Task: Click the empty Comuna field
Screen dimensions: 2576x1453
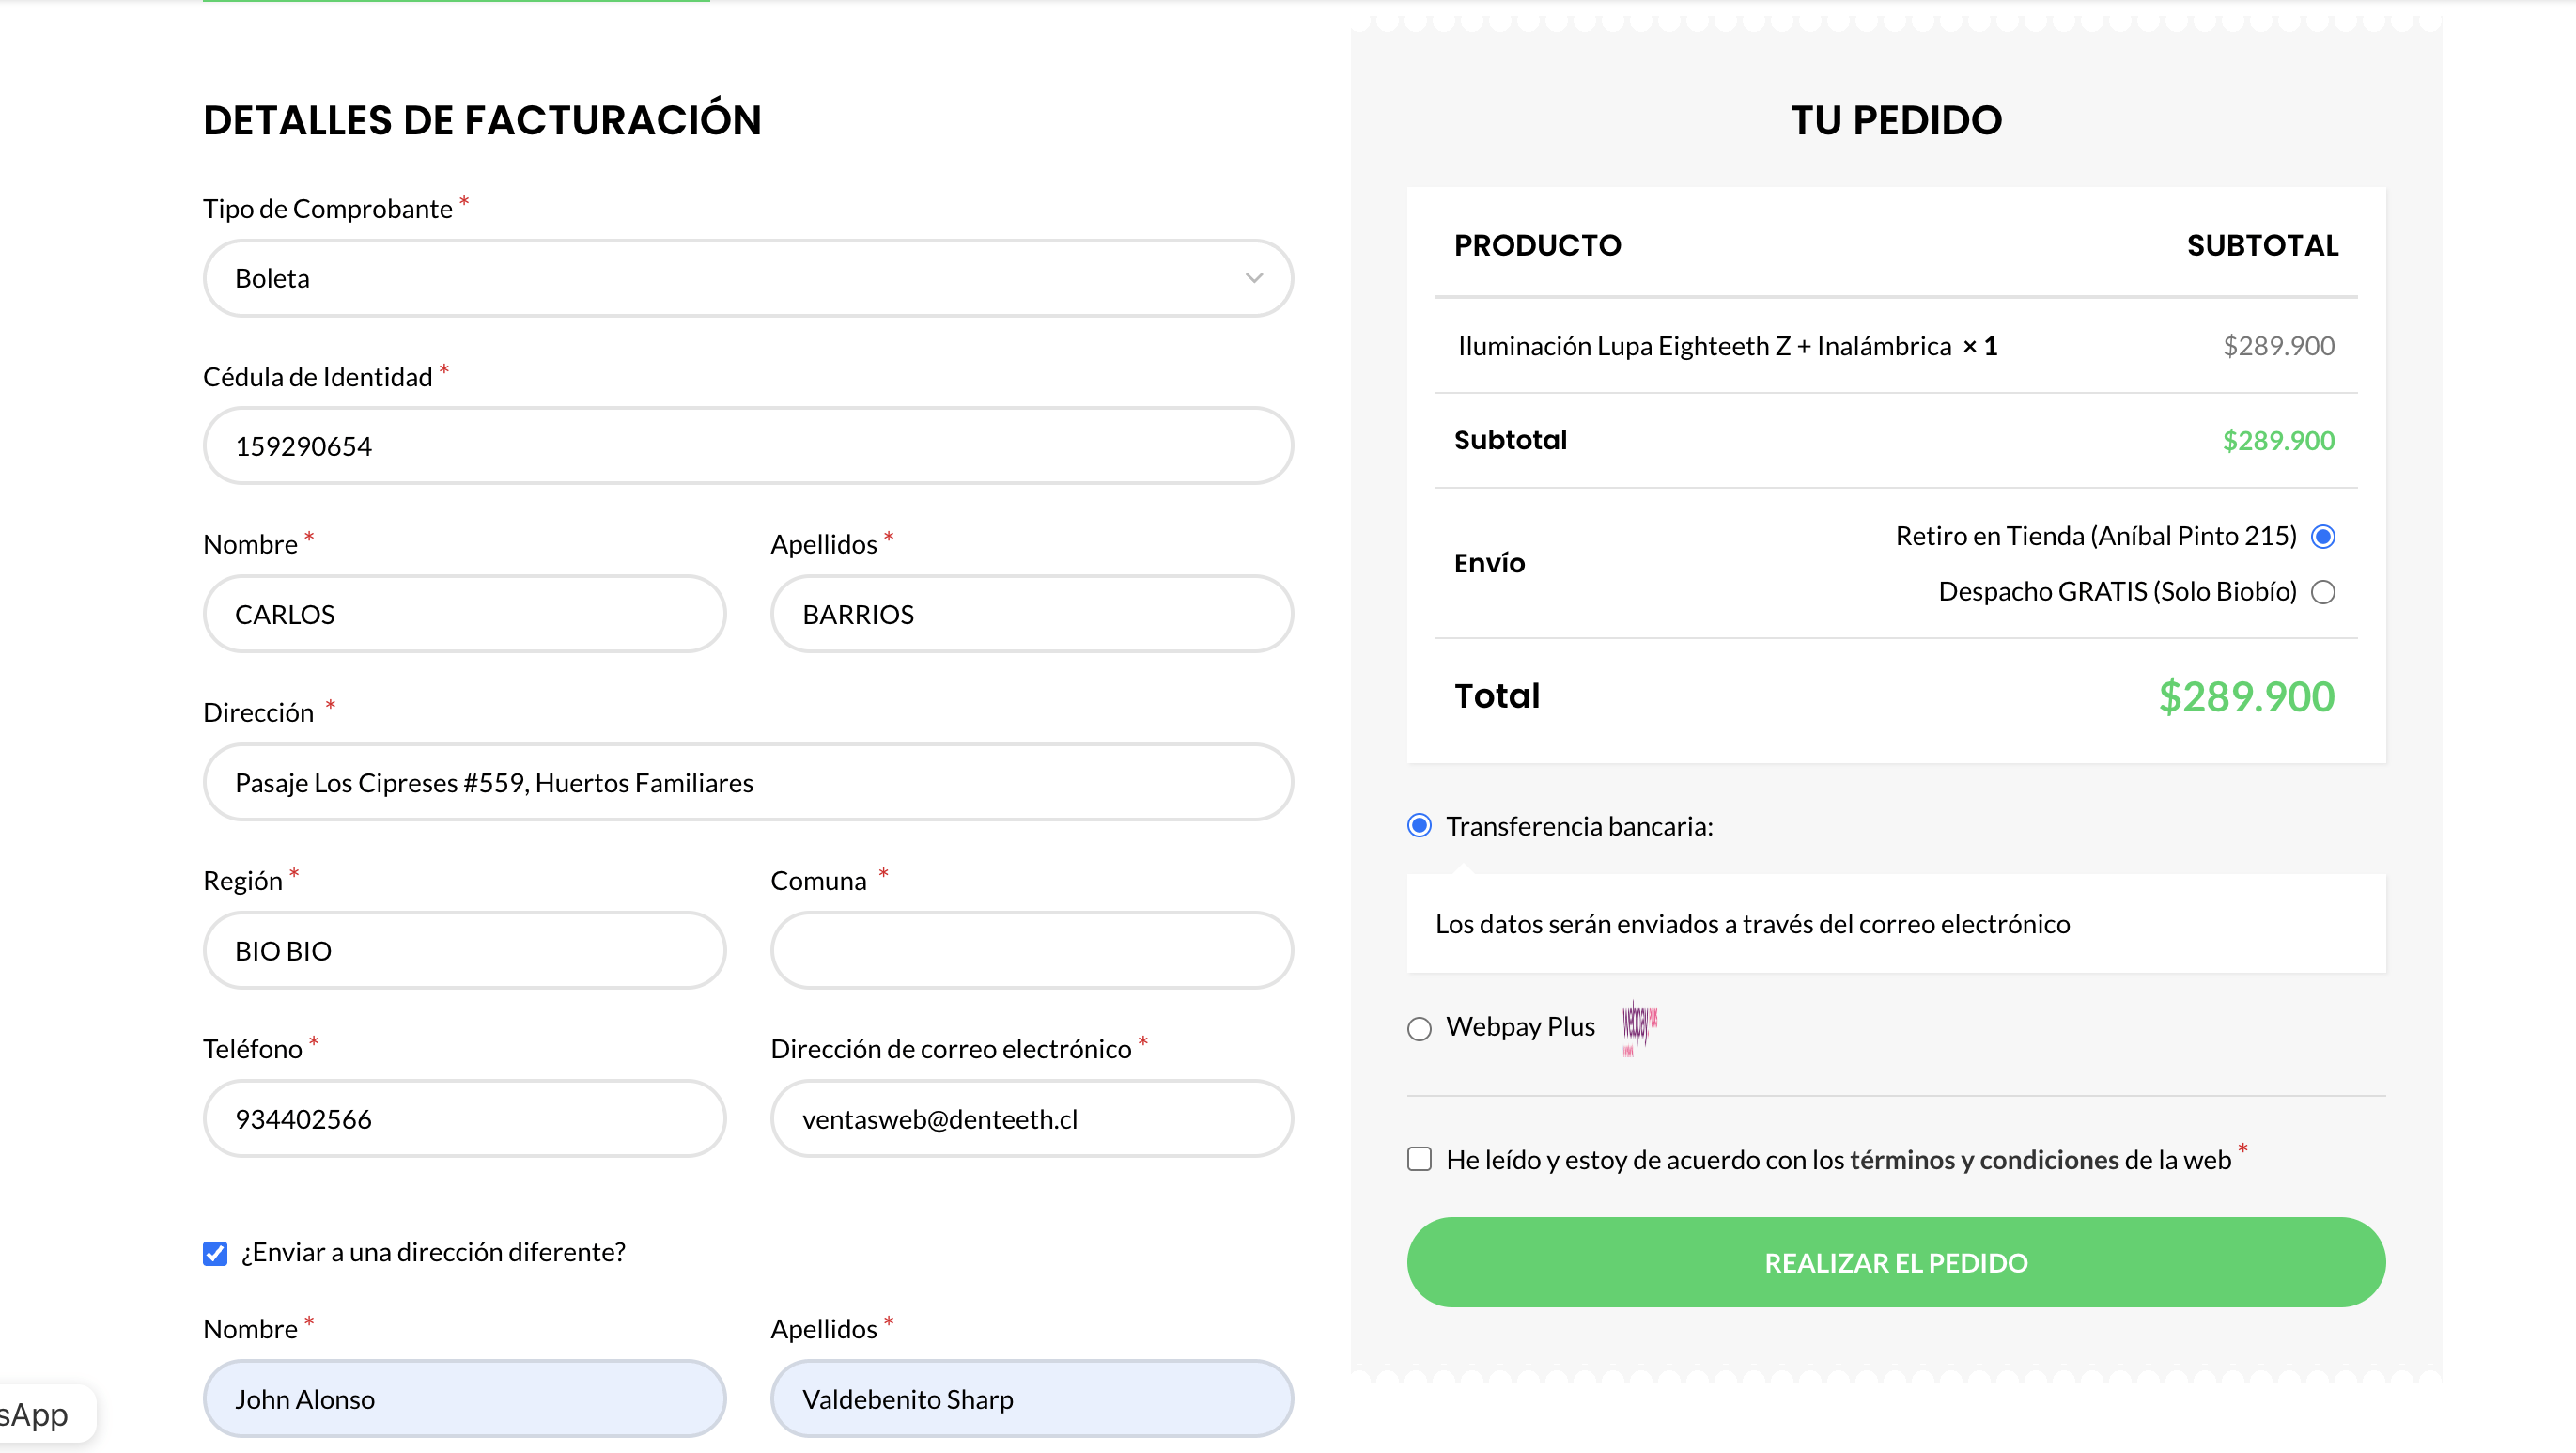Action: [x=1031, y=951]
